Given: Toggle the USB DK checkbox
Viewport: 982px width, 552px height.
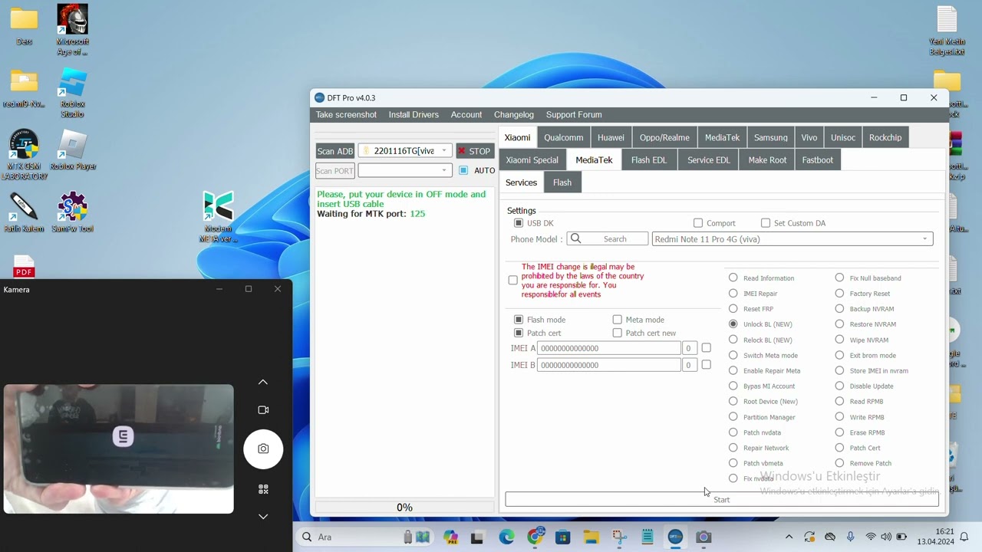Looking at the screenshot, I should coord(519,223).
